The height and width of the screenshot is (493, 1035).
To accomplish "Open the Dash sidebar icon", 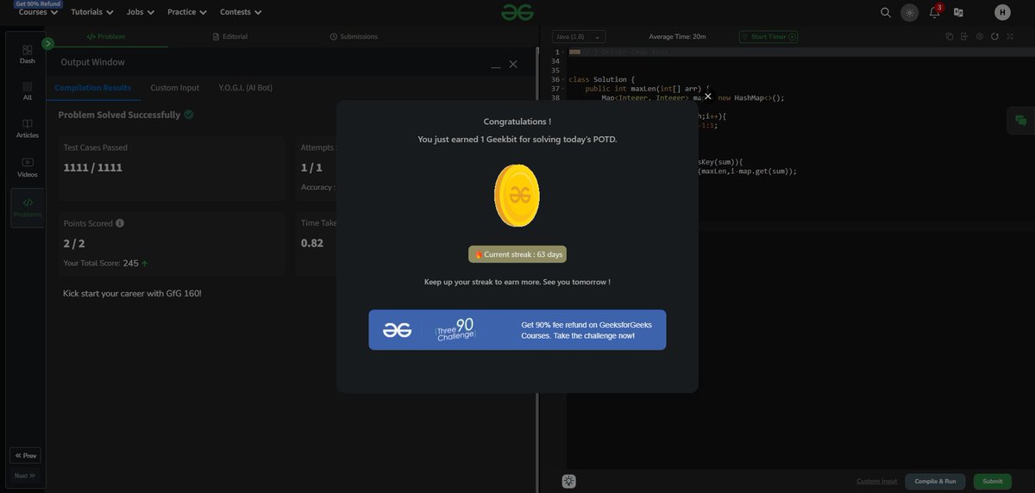I will 28,54.
